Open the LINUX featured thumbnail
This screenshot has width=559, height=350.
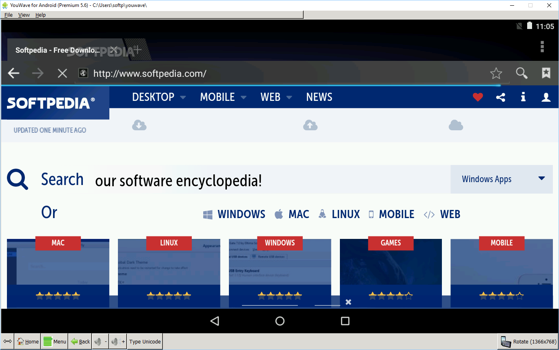[169, 273]
